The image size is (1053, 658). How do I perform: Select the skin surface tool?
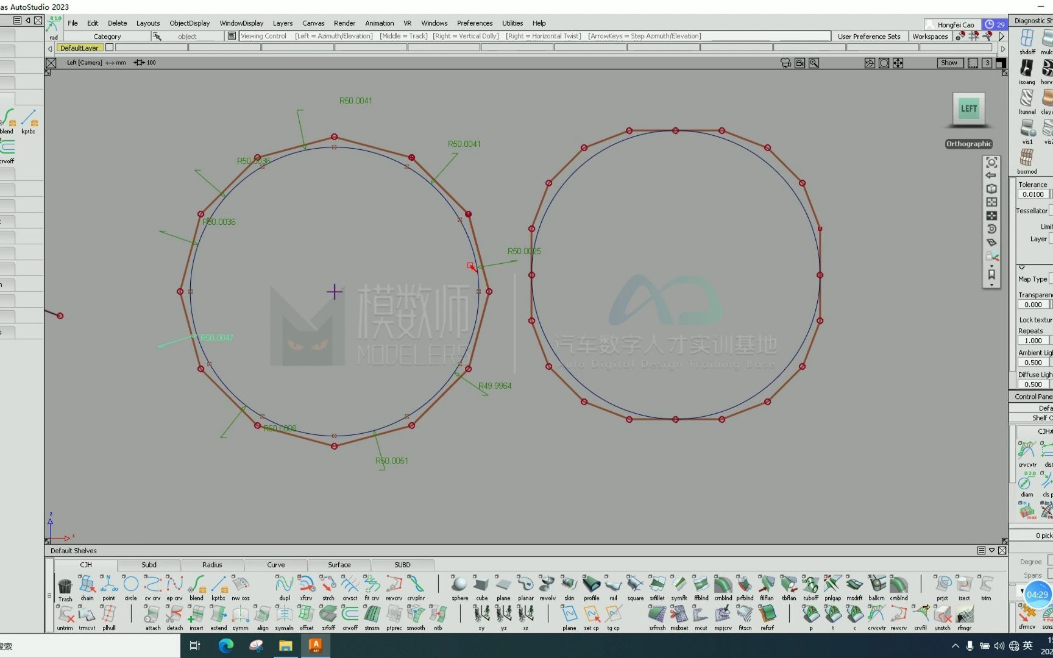pos(569,588)
